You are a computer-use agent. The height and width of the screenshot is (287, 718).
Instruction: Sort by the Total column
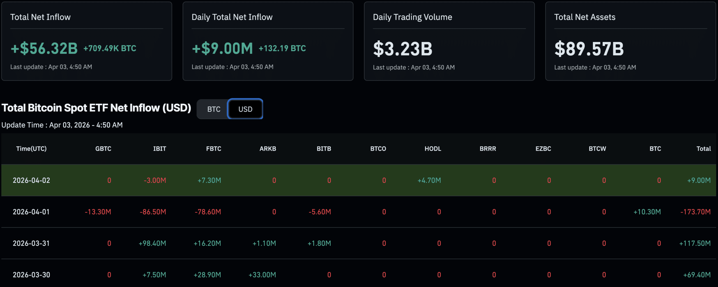703,149
